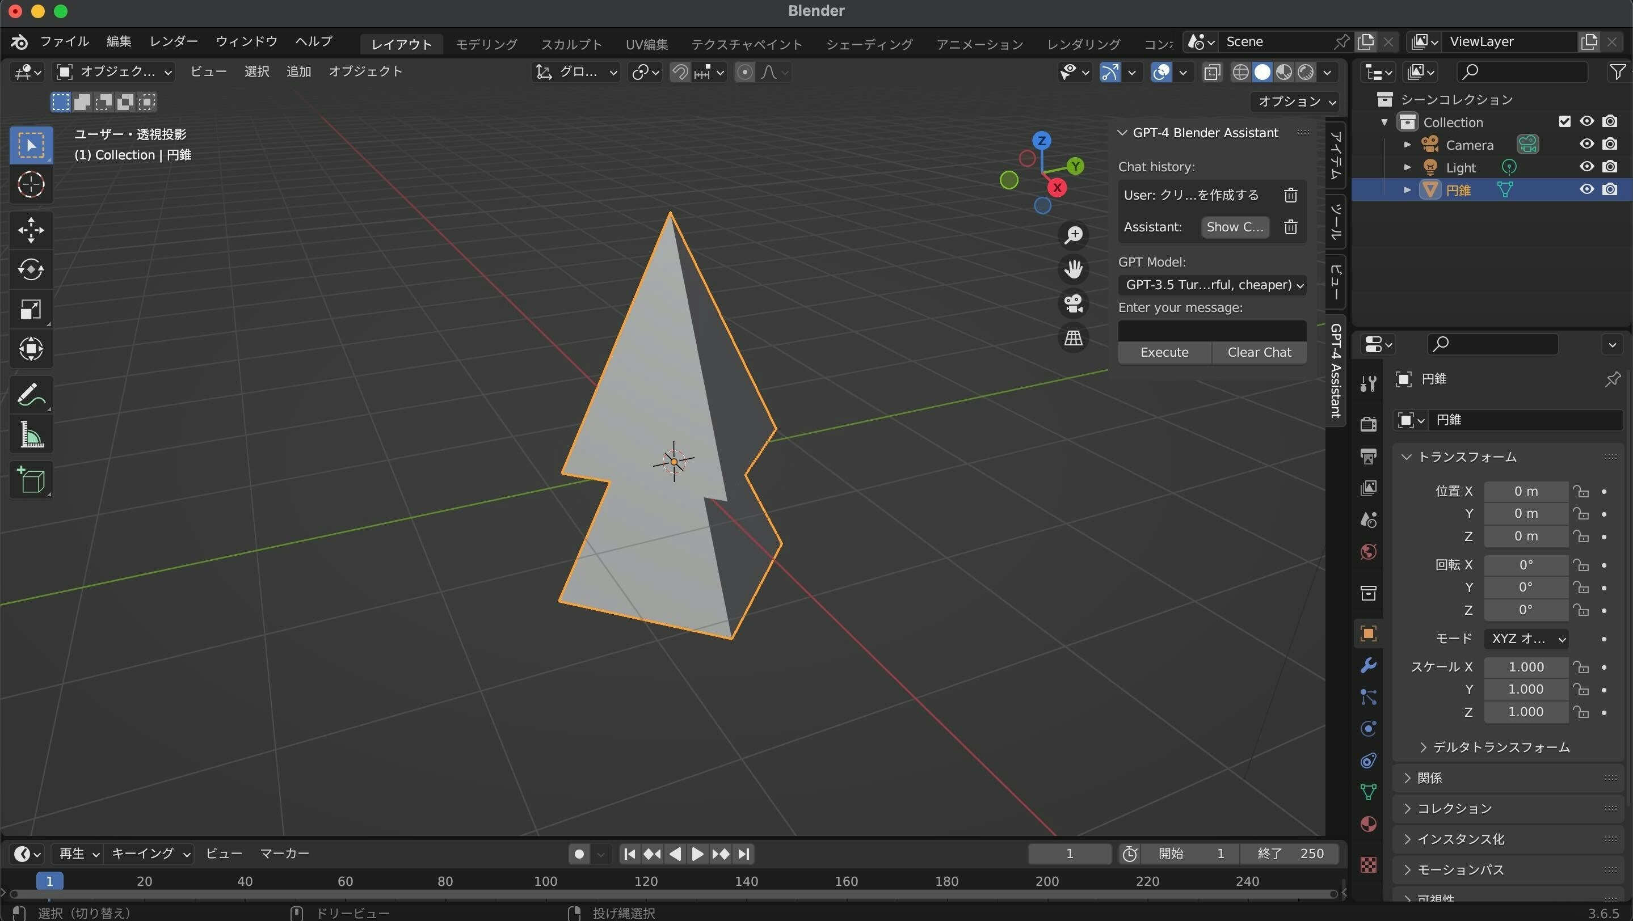This screenshot has height=921, width=1633.
Task: Select the Scale tool icon
Action: point(31,310)
